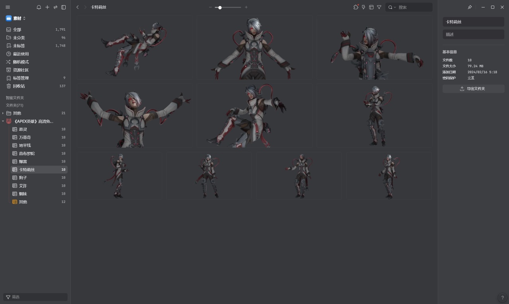This screenshot has height=304, width=509.
Task: Go forward with the right chevron
Action: [x=85, y=7]
